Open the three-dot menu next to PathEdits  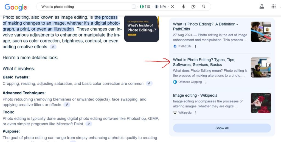[195, 46]
